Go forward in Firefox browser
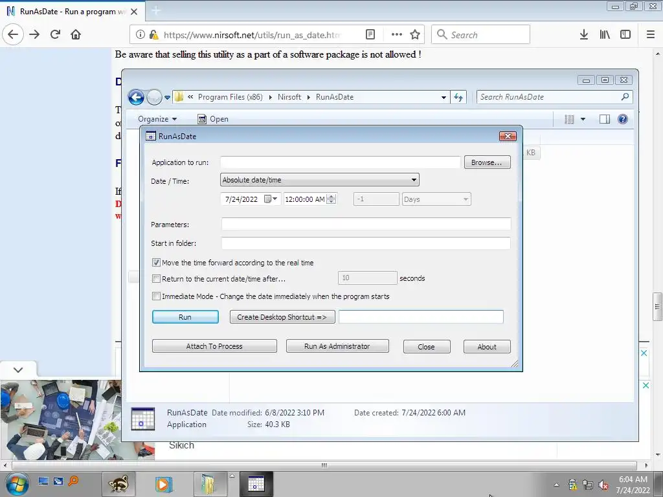This screenshot has height=497, width=663. 35,35
